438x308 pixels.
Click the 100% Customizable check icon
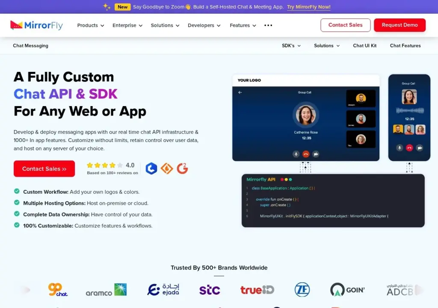click(17, 225)
